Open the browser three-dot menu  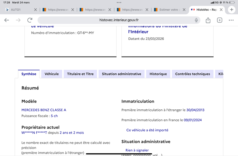(x=231, y=20)
